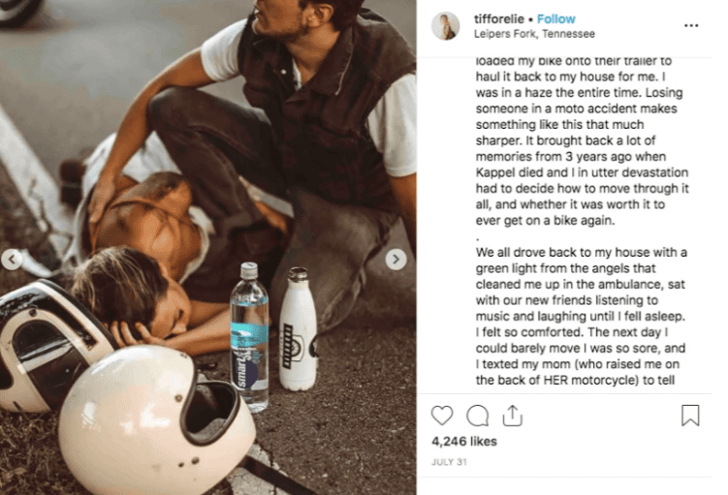
Task: Save post with the bookmark icon
Action: pyautogui.click(x=690, y=416)
